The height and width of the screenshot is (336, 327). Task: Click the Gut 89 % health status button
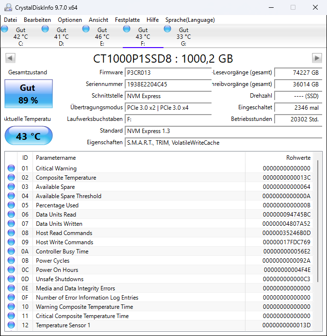[x=29, y=94]
